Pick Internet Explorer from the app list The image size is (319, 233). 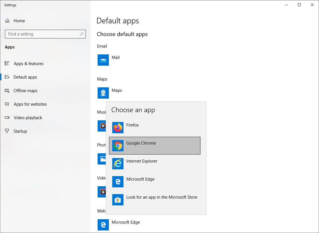click(155, 163)
